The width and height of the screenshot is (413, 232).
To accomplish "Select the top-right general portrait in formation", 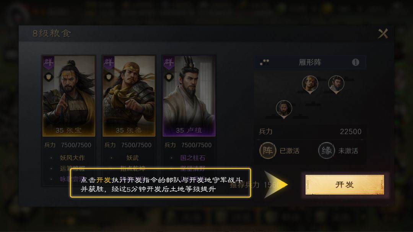I will point(336,85).
